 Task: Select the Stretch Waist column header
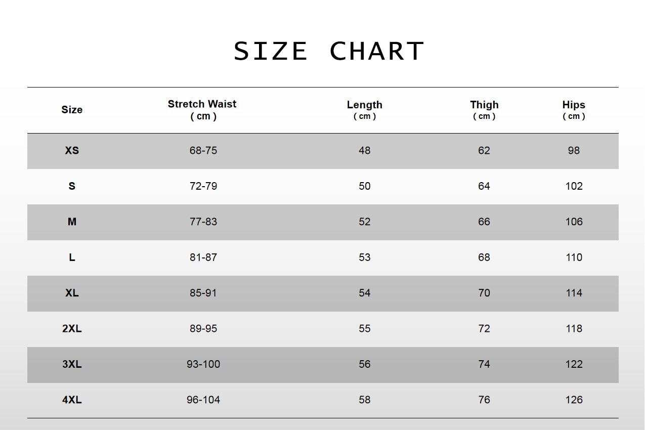[x=202, y=110]
